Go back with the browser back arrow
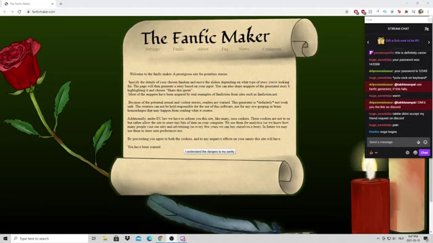433x243 pixels. point(5,11)
